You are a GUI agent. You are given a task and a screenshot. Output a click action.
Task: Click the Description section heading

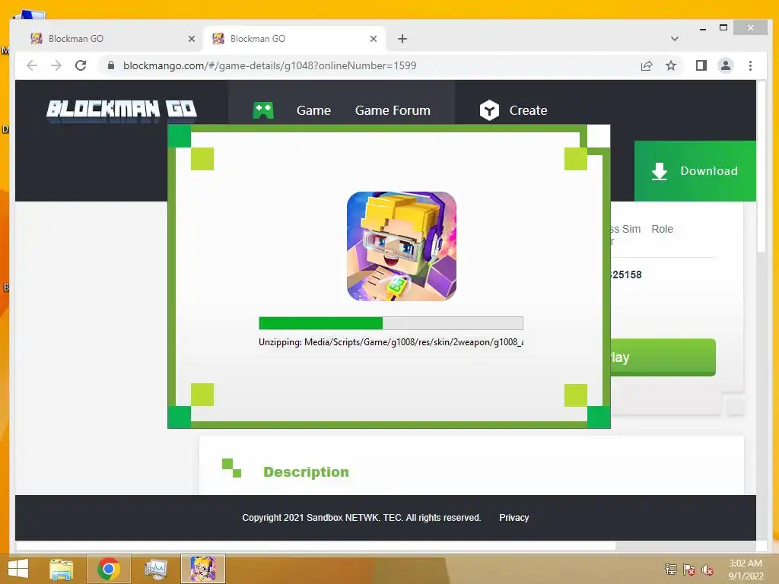pos(306,471)
